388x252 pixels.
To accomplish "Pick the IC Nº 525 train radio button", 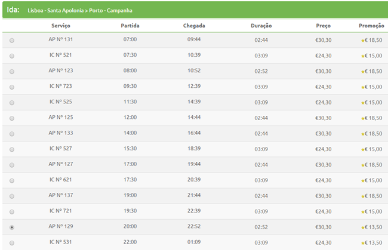I will point(11,103).
